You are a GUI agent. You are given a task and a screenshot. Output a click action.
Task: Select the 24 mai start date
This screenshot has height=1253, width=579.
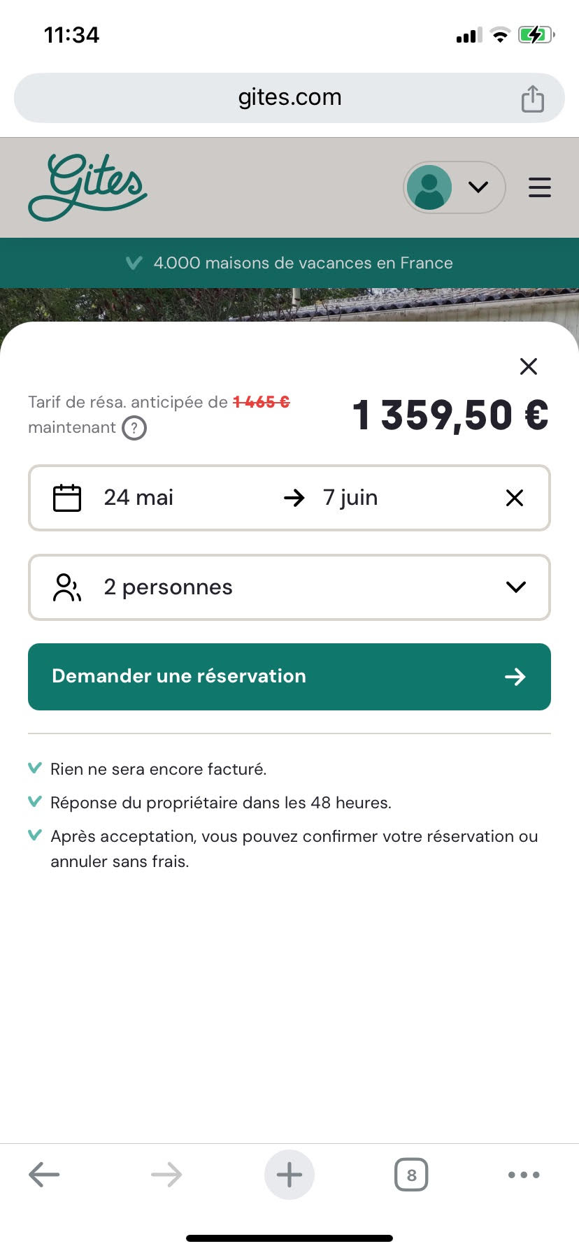[138, 498]
